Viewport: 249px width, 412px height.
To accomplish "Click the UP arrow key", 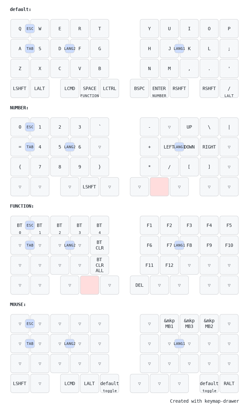I will (x=189, y=127).
